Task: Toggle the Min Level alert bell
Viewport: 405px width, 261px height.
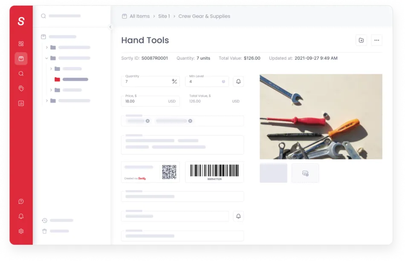Action: pyautogui.click(x=238, y=81)
